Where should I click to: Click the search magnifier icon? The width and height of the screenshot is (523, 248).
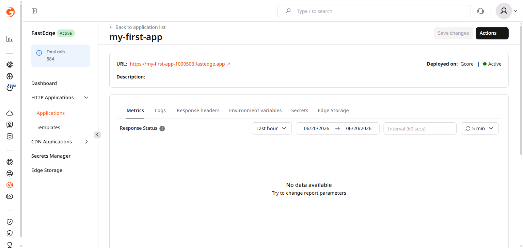click(288, 11)
